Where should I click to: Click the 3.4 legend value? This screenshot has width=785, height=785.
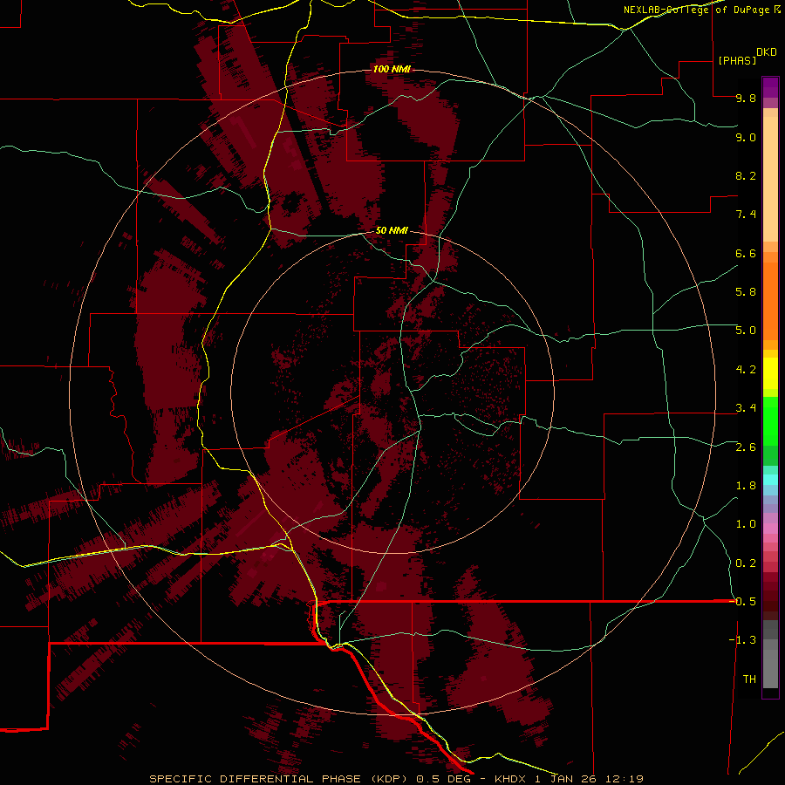746,408
